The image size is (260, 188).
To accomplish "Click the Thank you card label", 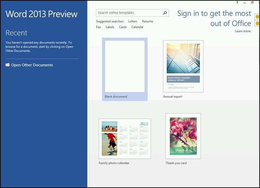I will pos(176,163).
